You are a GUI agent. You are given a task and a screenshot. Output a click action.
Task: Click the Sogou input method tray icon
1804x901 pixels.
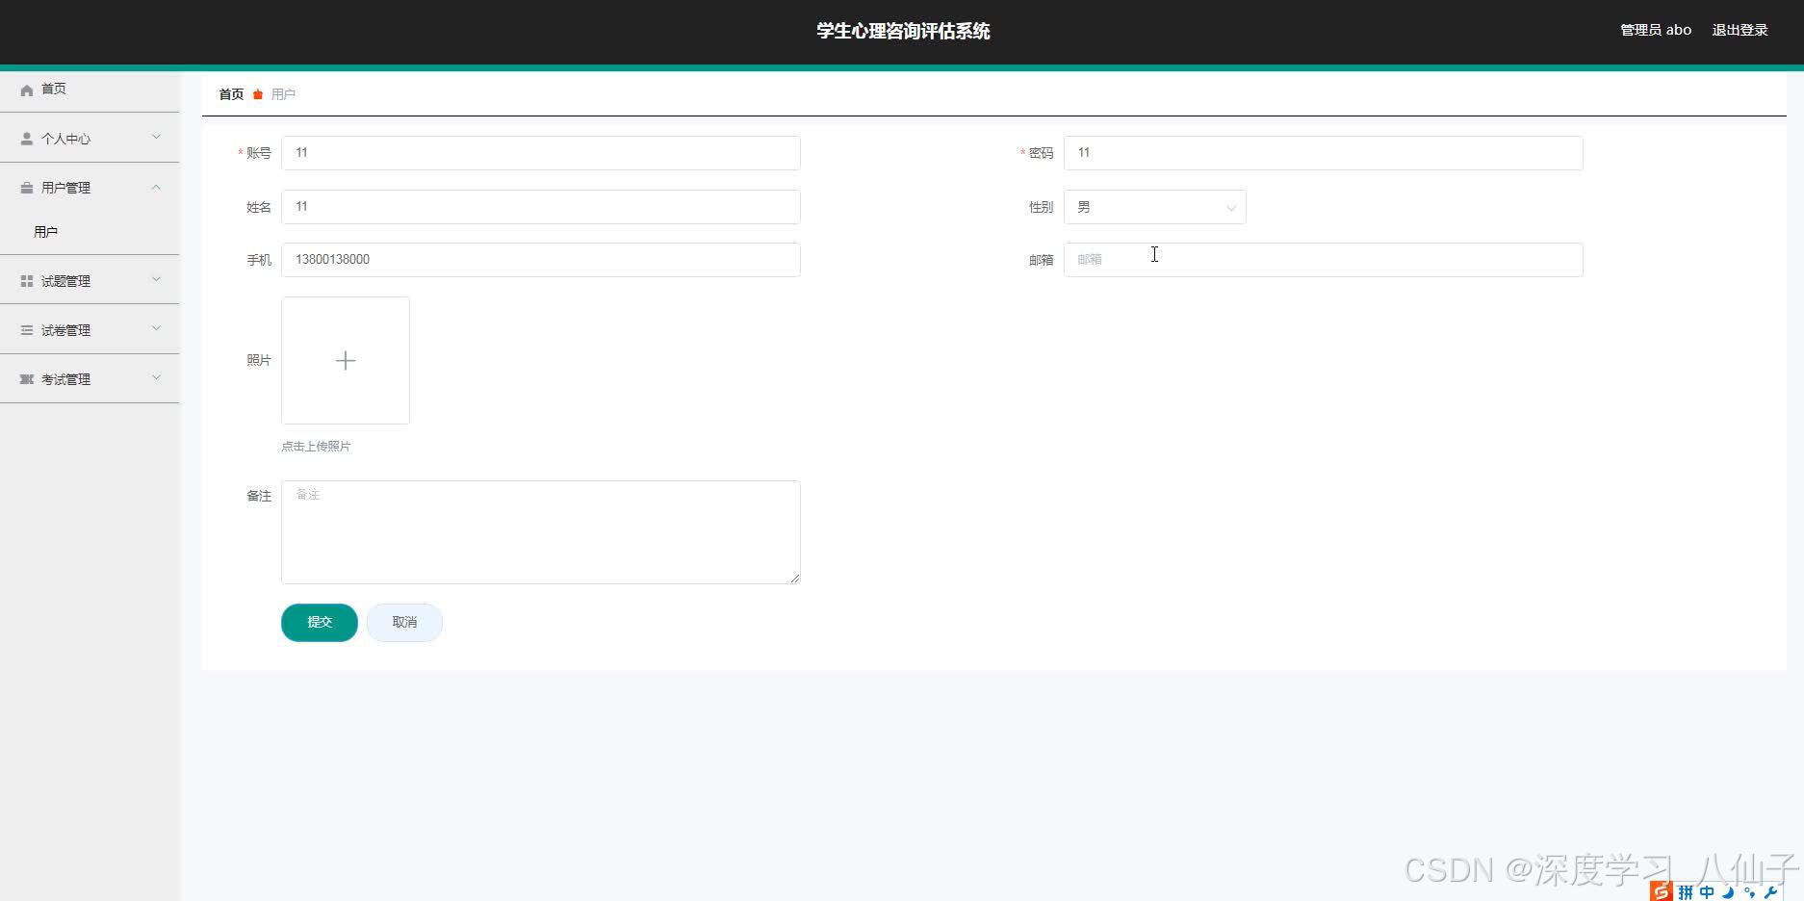click(x=1661, y=890)
